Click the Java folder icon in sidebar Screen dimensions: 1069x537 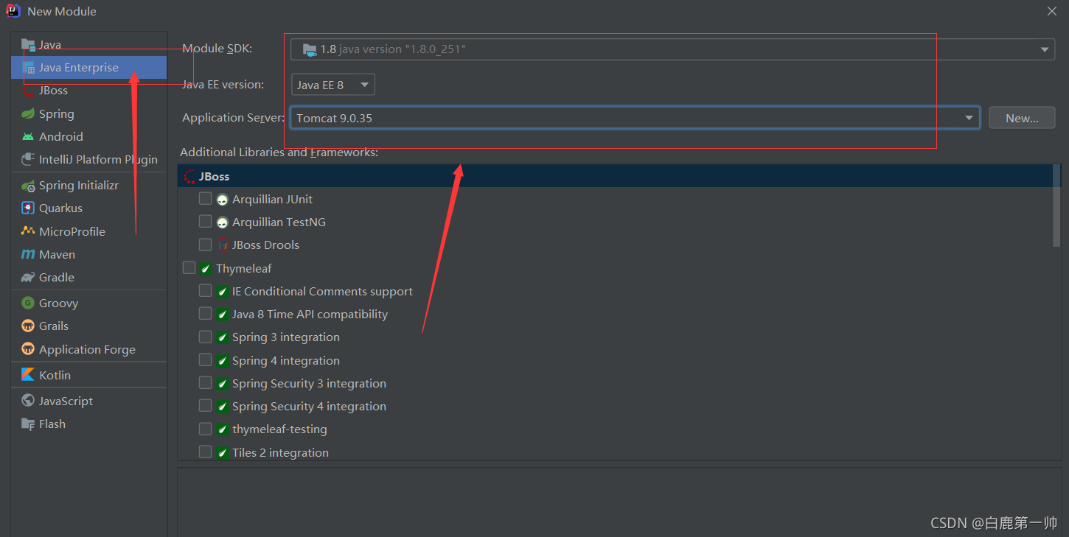[x=28, y=44]
